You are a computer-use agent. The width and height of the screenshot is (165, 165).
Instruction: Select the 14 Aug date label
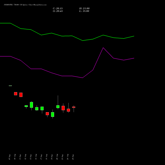pyautogui.click(x=36, y=157)
